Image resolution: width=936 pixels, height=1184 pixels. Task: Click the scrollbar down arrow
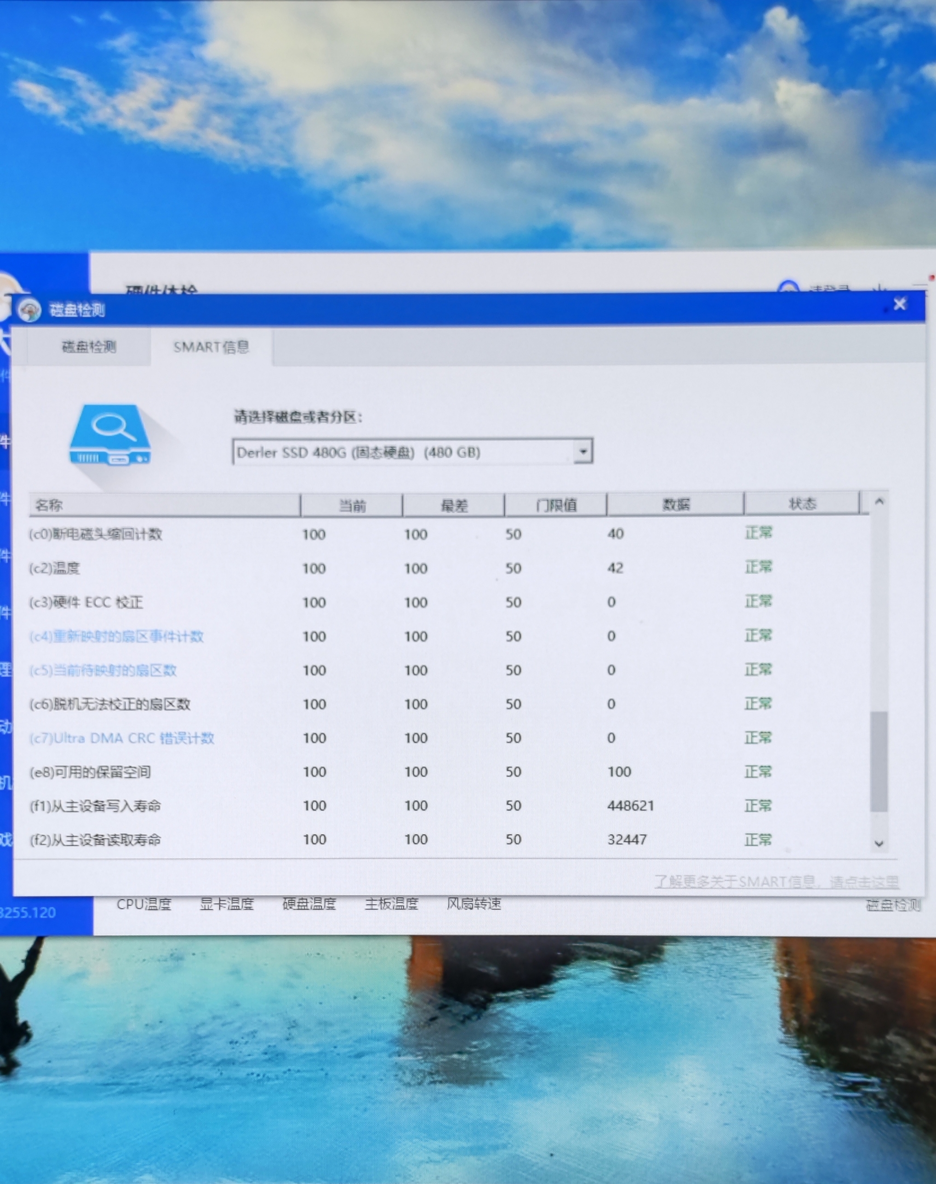click(x=879, y=844)
